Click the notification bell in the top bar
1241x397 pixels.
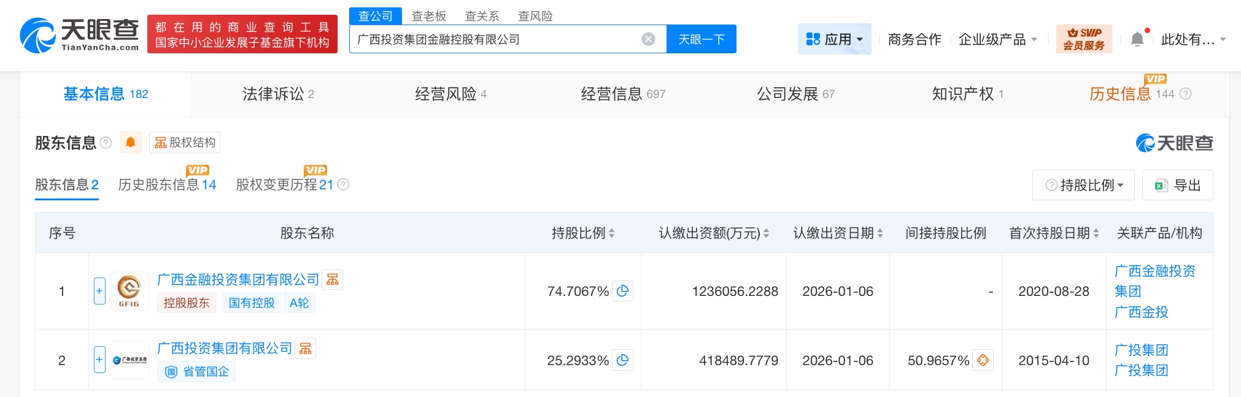(1137, 39)
